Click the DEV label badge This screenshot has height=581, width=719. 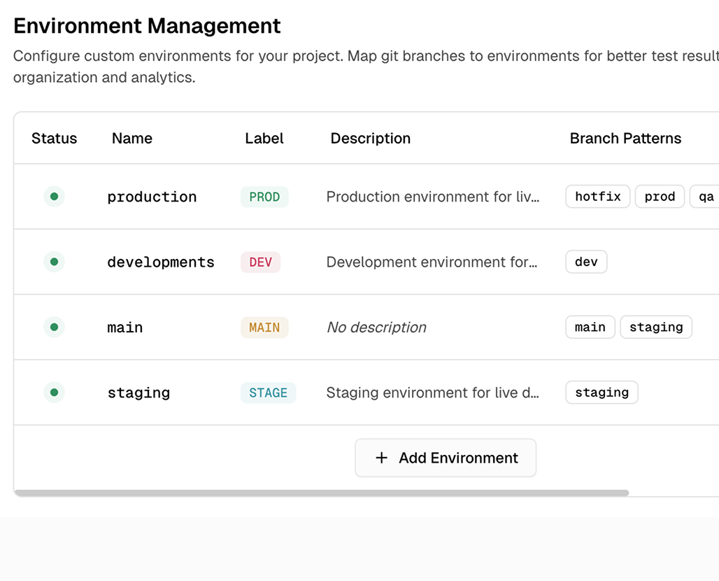coord(260,262)
